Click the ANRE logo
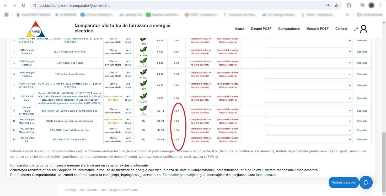 tap(36, 29)
